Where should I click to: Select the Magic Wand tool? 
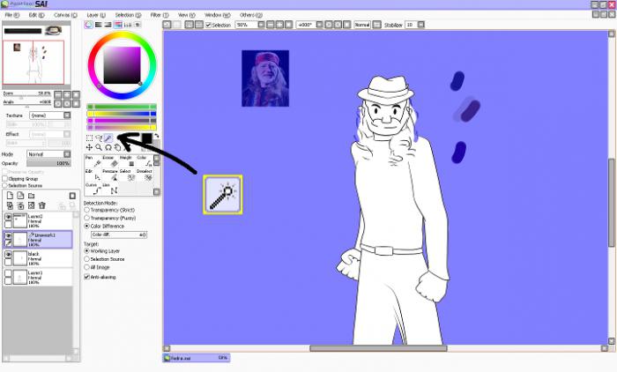pos(108,138)
